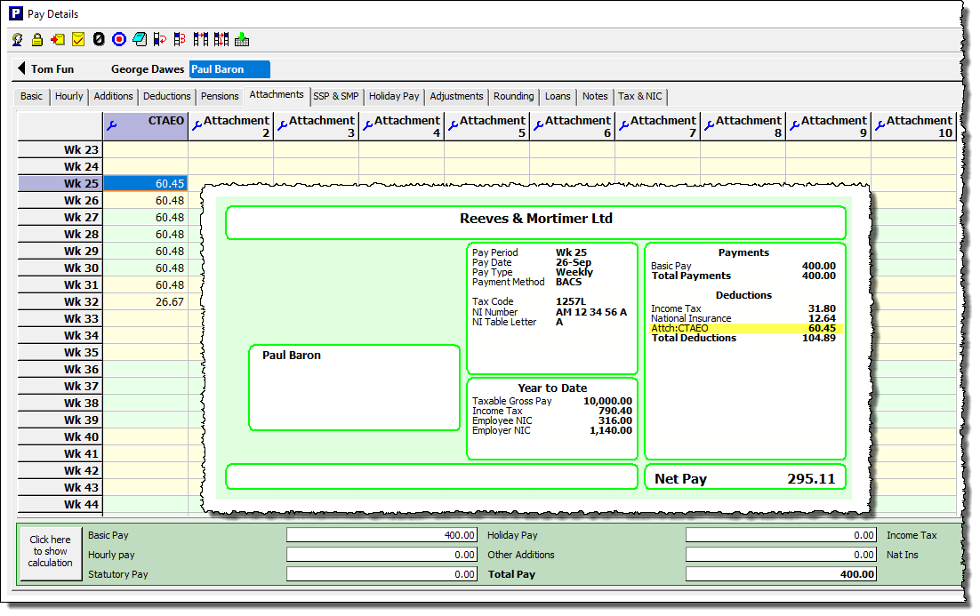Screen dimensions: 980x616
Task: Select the Deductions tab
Action: (167, 96)
